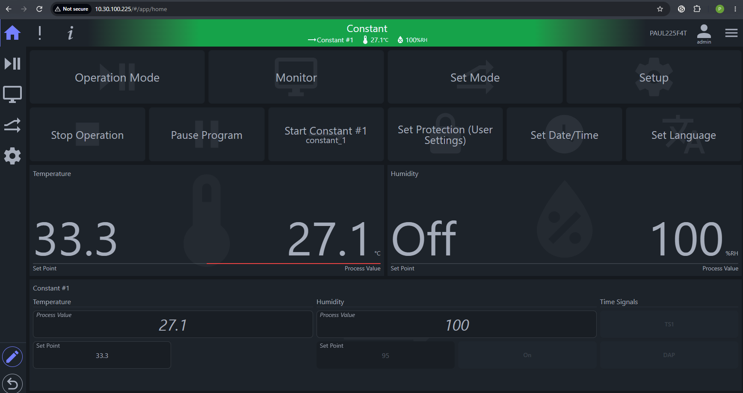Click the large 33.3 temperature set point
Screen dimensions: 743x393
pos(75,239)
